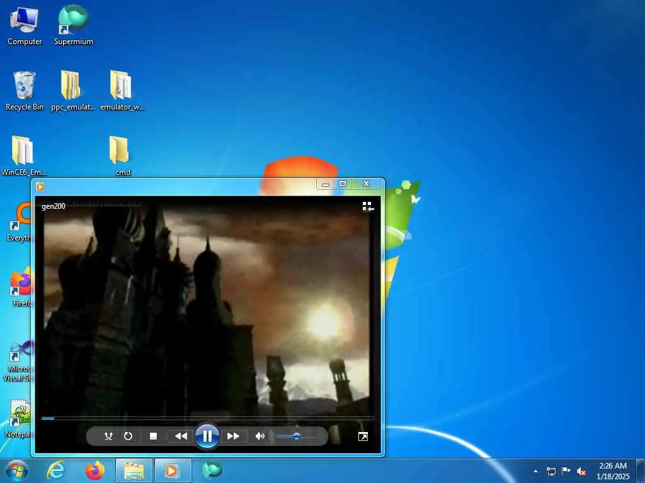
Task: Adjust the media player volume slider
Action: click(297, 436)
